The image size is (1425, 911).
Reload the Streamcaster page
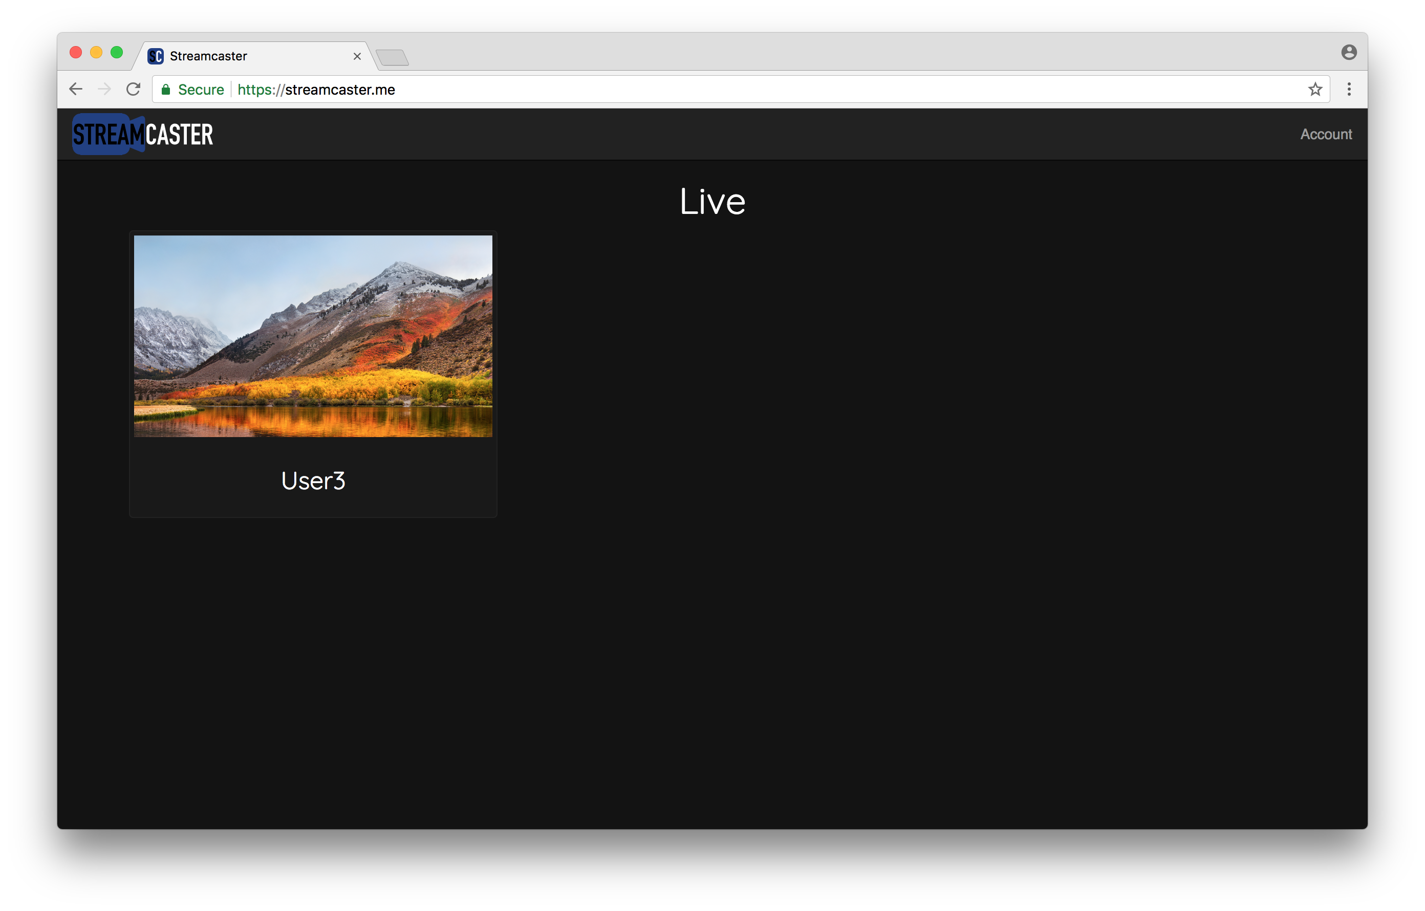click(x=133, y=90)
